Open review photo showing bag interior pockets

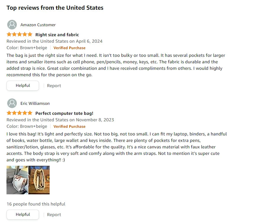pos(39,180)
